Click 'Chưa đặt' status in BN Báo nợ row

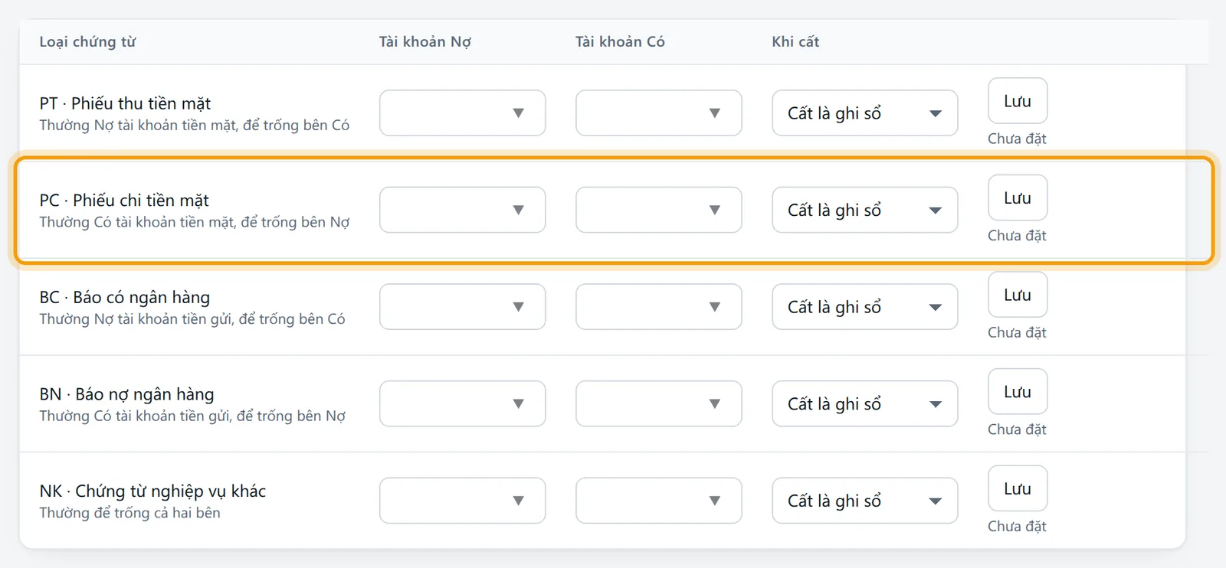click(x=1017, y=429)
